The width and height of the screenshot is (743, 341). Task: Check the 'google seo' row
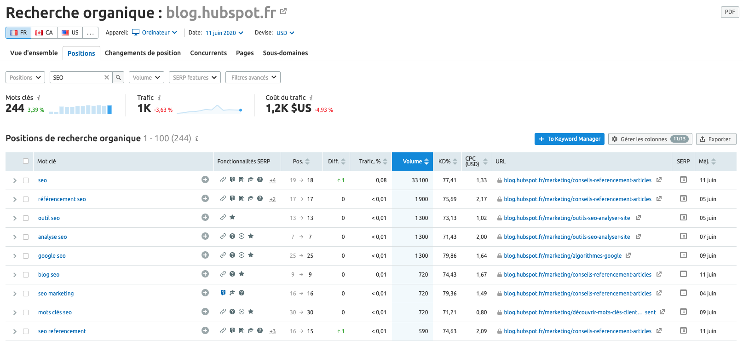point(26,256)
